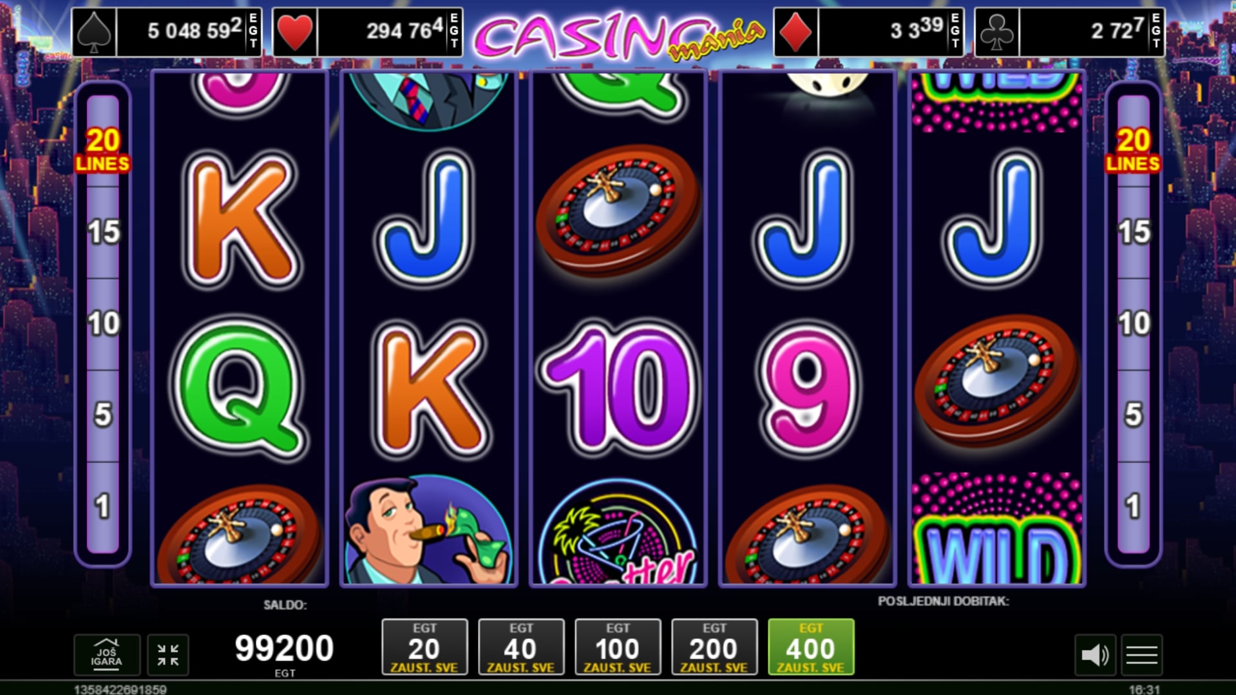Click the spade jackpot icon
Image resolution: width=1236 pixels, height=695 pixels.
click(x=94, y=32)
